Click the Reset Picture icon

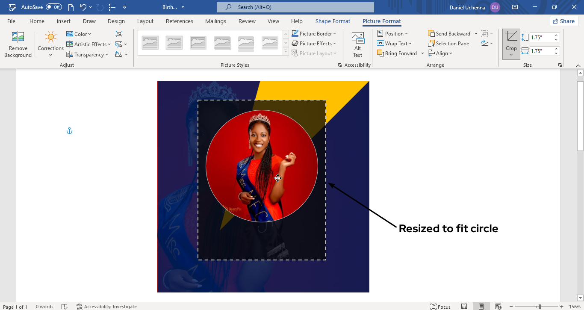119,54
